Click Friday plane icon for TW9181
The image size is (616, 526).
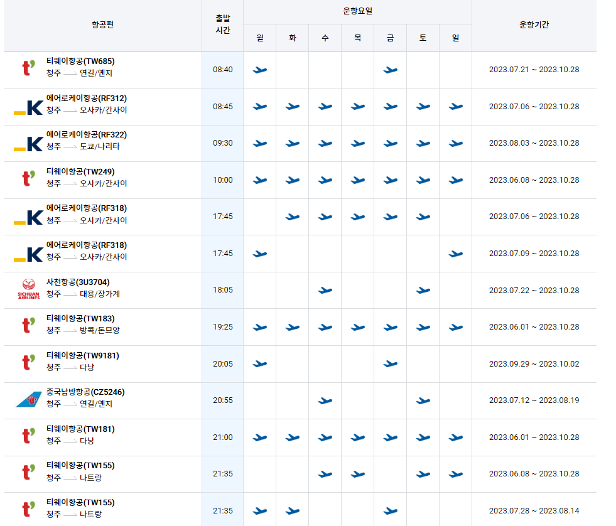click(x=390, y=364)
